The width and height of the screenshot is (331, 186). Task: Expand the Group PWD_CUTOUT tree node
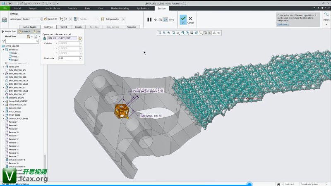click(x=3, y=101)
